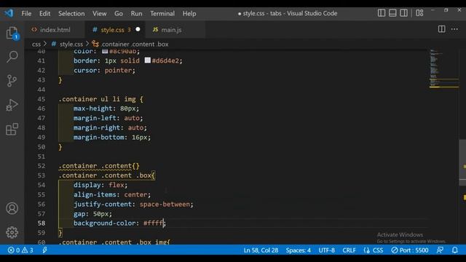This screenshot has height=262, width=466.
Task: Click the VS Code logo icon
Action: click(x=9, y=13)
